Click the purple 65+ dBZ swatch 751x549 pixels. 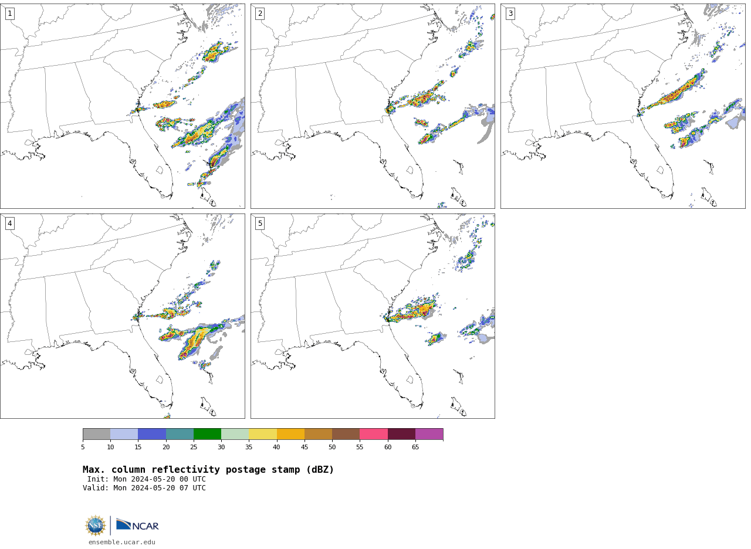429,434
